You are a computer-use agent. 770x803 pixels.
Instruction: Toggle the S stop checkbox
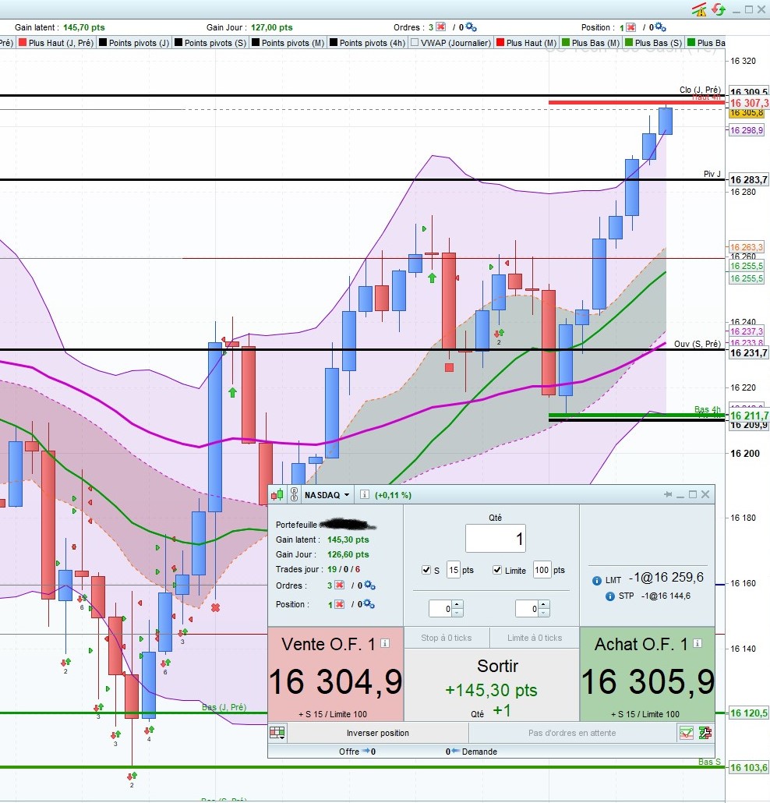coord(426,570)
